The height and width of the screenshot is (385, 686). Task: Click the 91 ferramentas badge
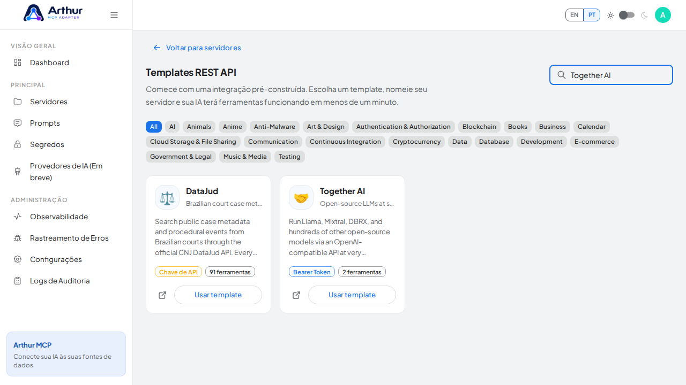click(230, 272)
